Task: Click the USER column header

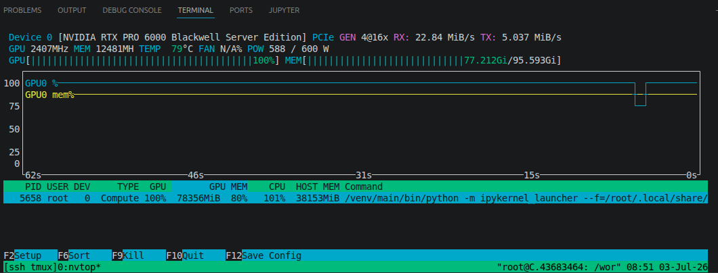Action: [x=58, y=187]
